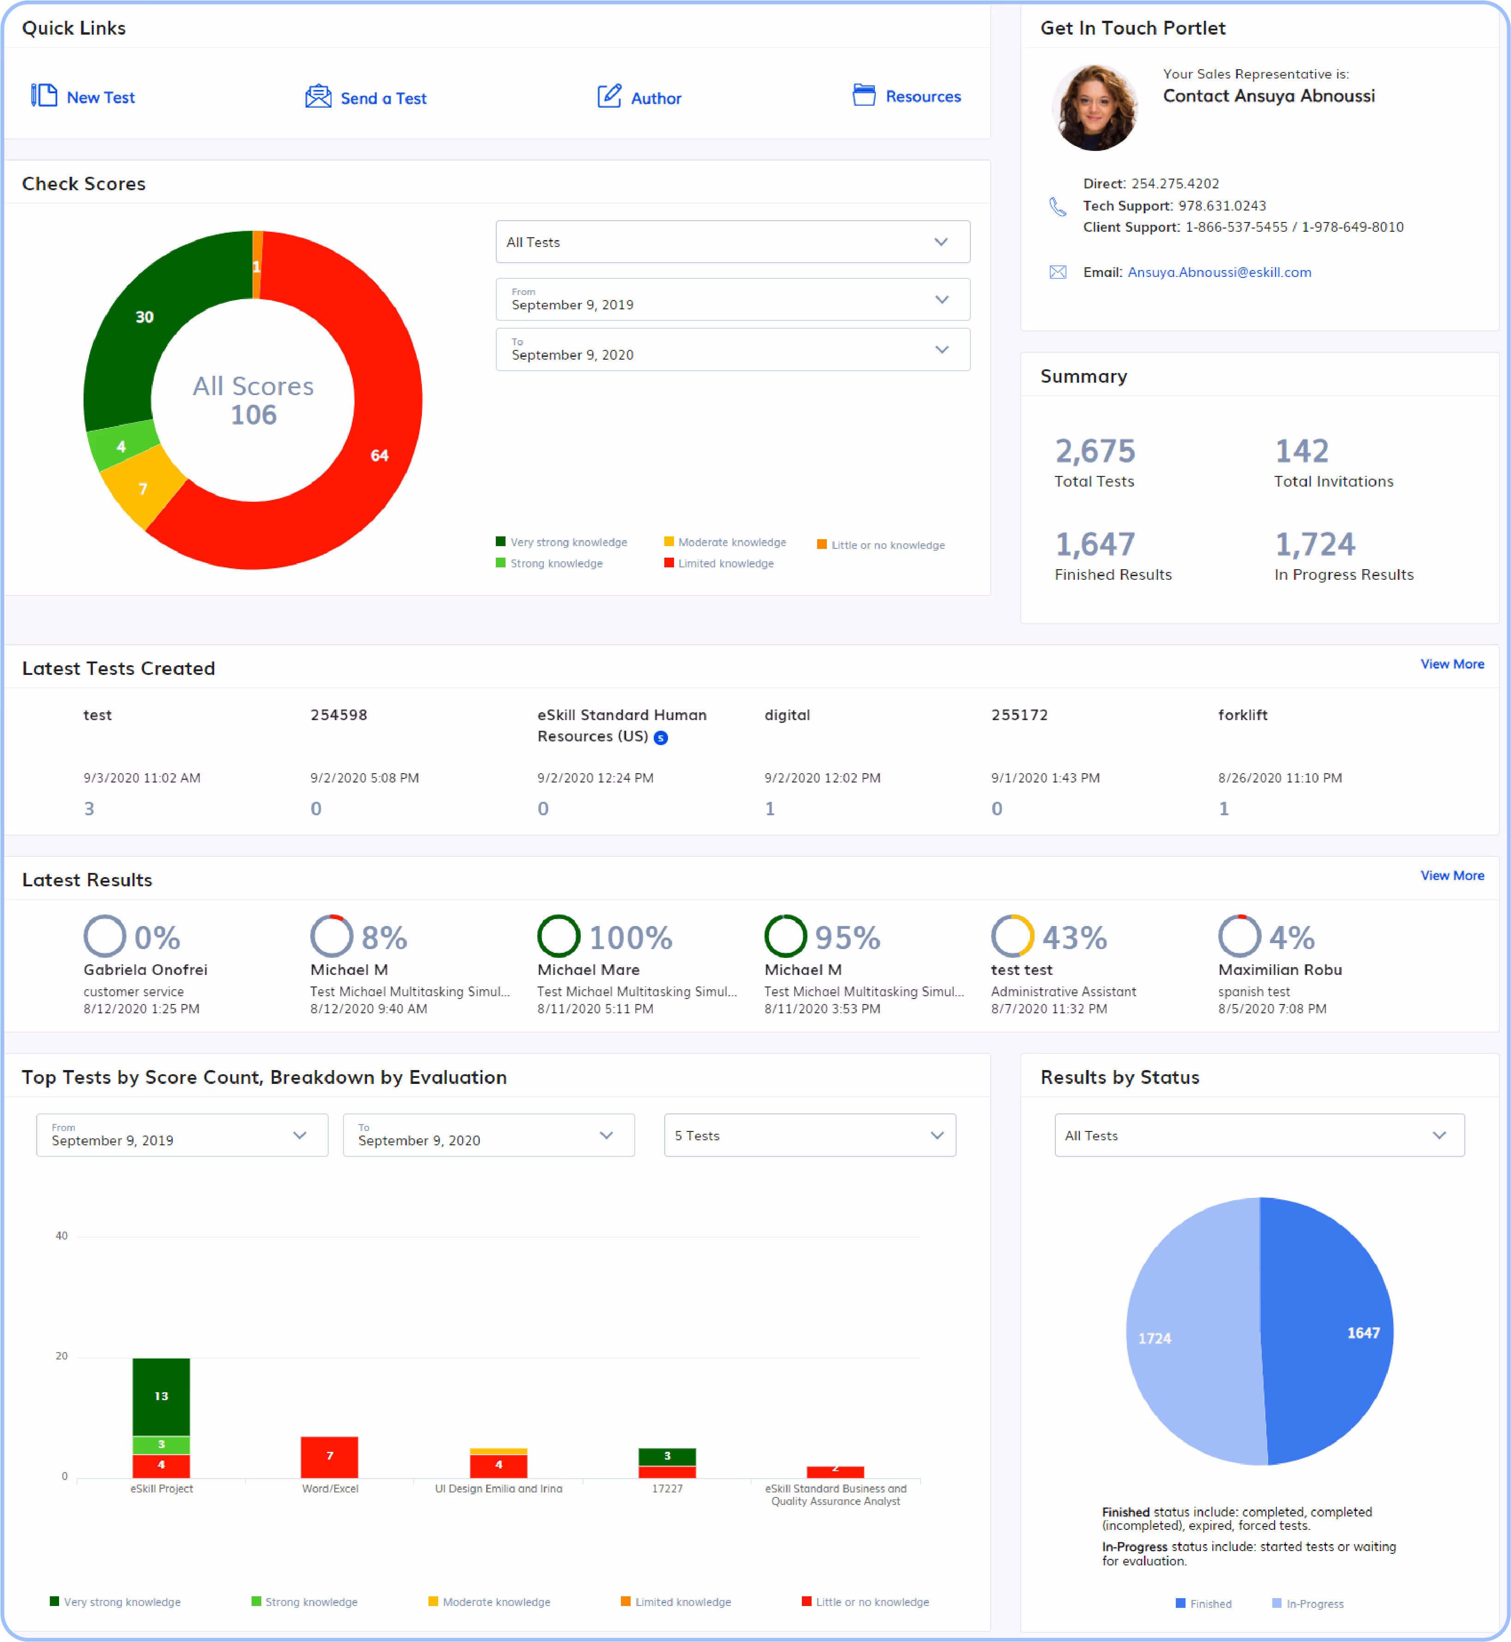The image size is (1511, 1642).
Task: Toggle the Very strong knowledge legend in the donut chart
Action: 561,542
